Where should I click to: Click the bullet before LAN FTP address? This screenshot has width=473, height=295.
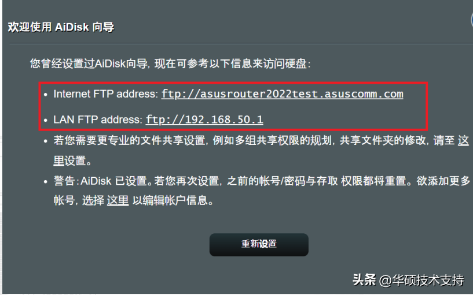click(x=46, y=121)
